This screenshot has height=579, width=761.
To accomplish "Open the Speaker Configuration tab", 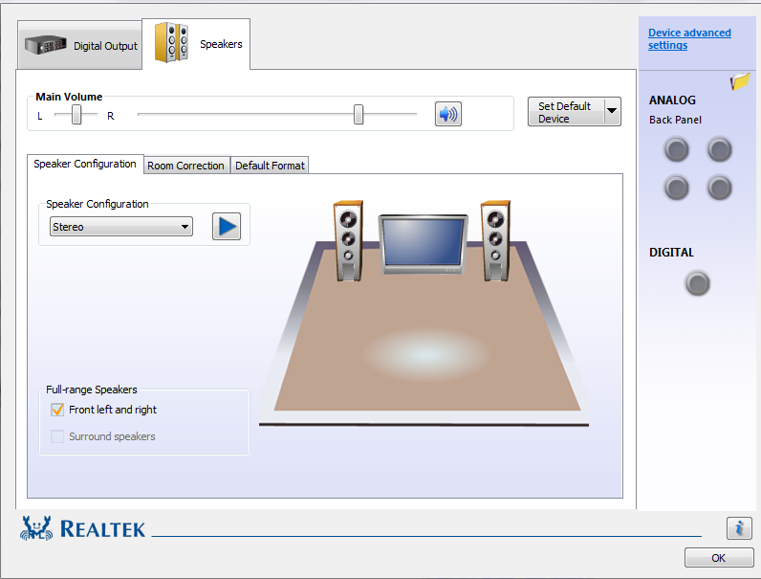I will (85, 165).
